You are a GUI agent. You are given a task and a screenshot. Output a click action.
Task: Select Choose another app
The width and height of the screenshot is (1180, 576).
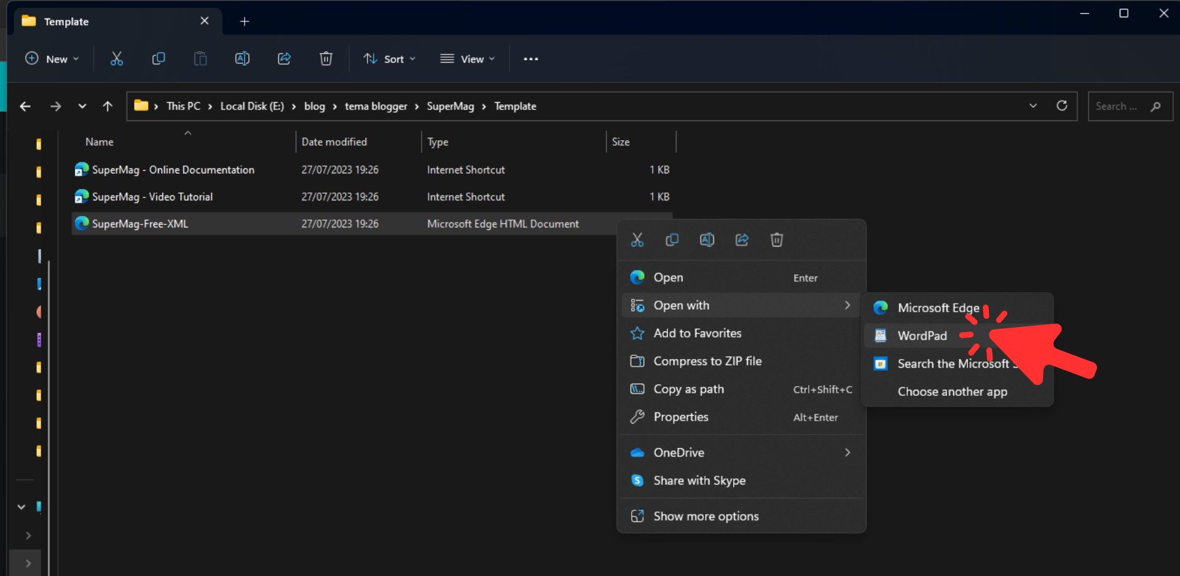958,392
